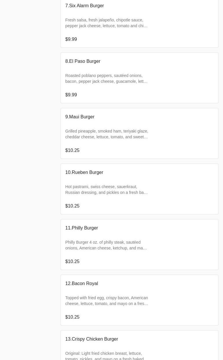Select the $10.25 price under Philly Burger
The height and width of the screenshot is (360, 223).
pyautogui.click(x=72, y=262)
